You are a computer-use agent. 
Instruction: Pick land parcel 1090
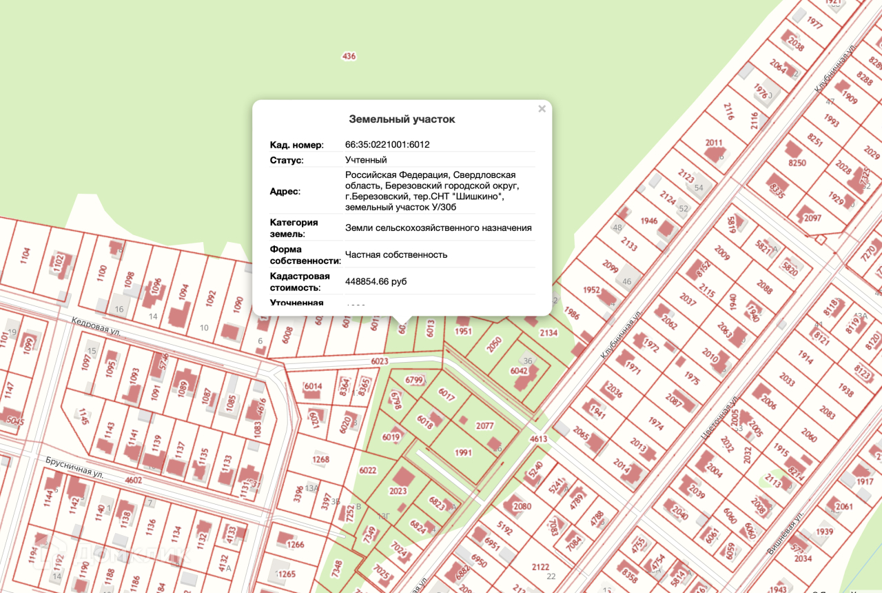point(239,305)
